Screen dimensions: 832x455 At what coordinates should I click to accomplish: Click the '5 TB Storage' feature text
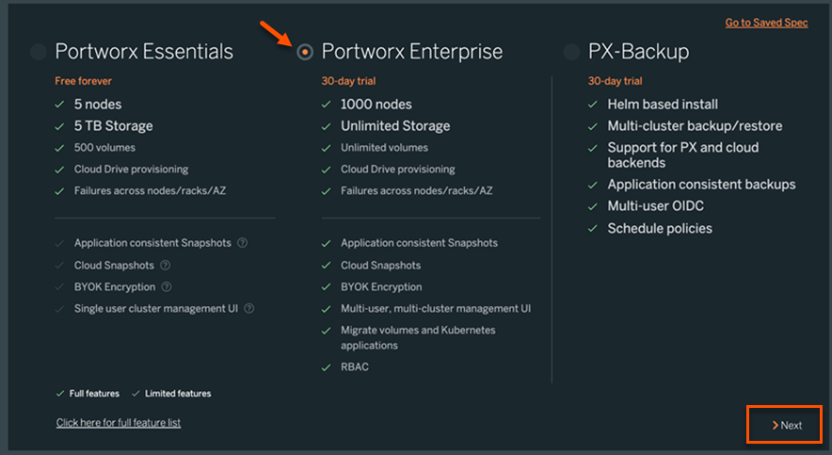coord(114,126)
